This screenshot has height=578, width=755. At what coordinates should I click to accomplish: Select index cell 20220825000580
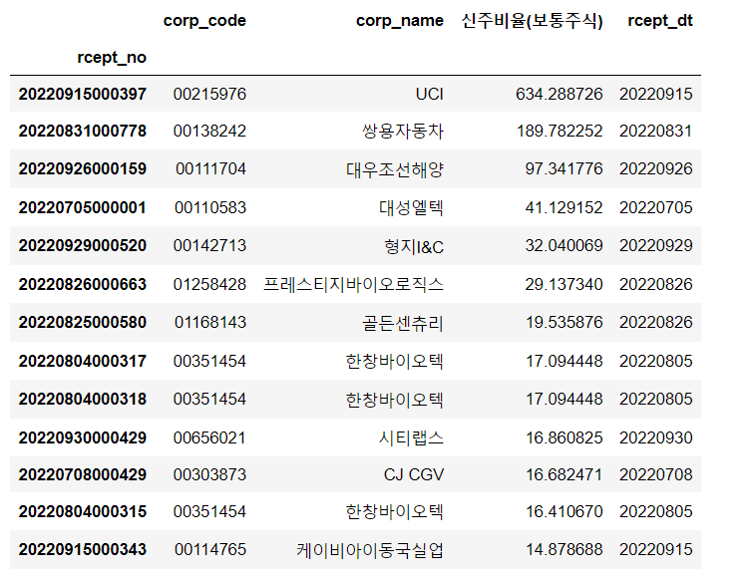[83, 322]
